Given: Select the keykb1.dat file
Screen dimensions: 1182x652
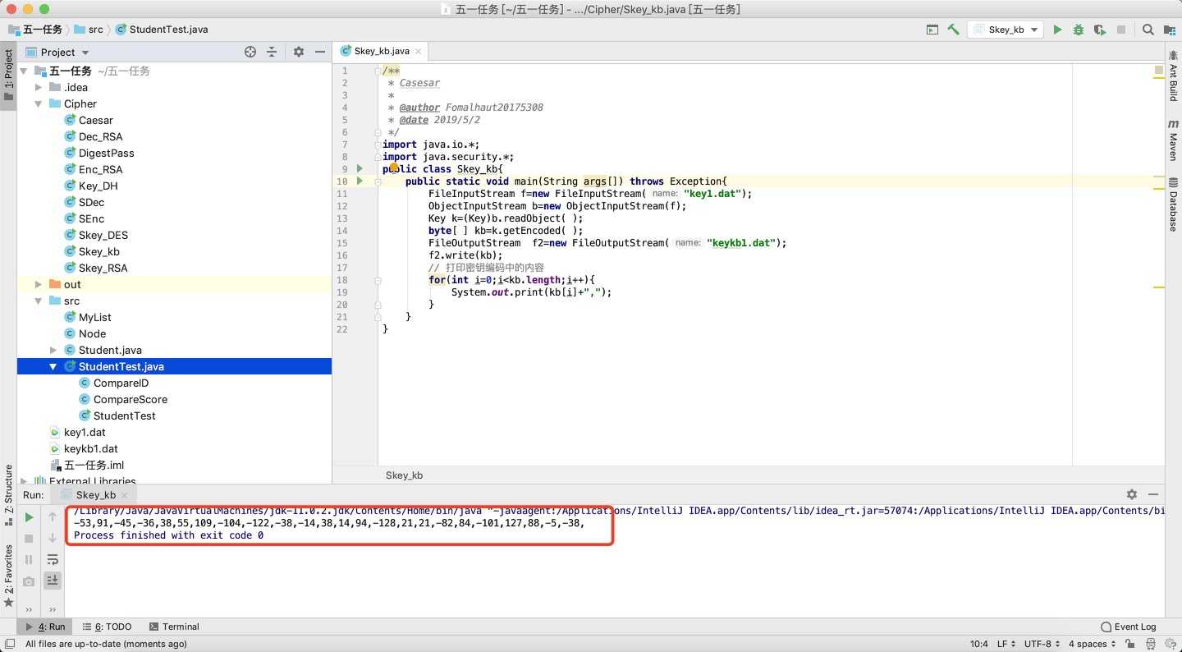Looking at the screenshot, I should point(90,448).
